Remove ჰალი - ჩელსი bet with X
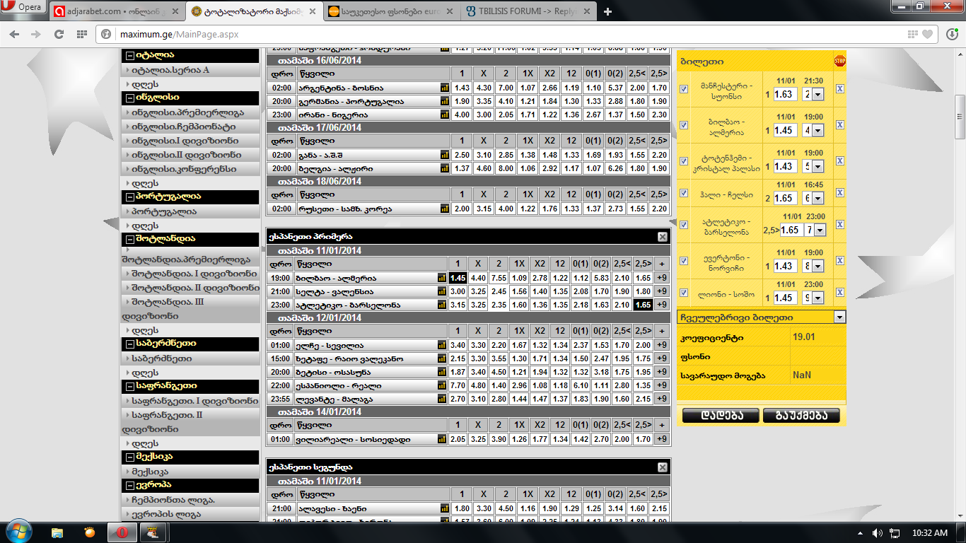This screenshot has height=543, width=966. point(839,194)
